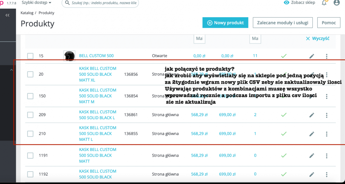
Task: Select checkbox for product 20
Action: click(30, 74)
